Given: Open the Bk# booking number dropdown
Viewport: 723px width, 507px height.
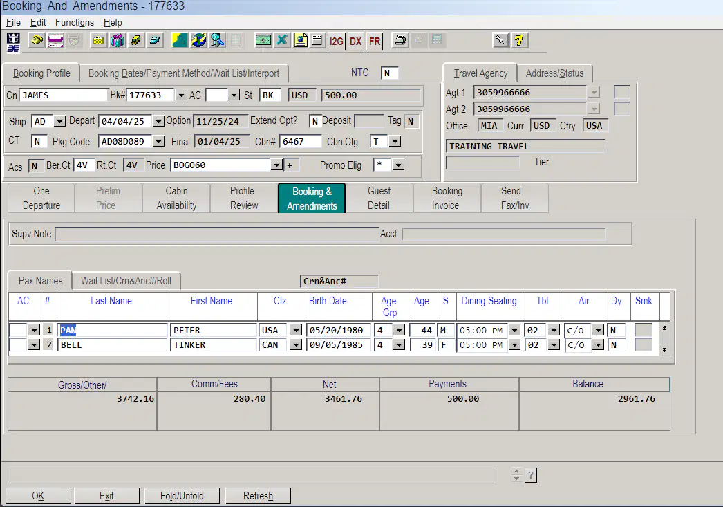Looking at the screenshot, I should [x=182, y=95].
